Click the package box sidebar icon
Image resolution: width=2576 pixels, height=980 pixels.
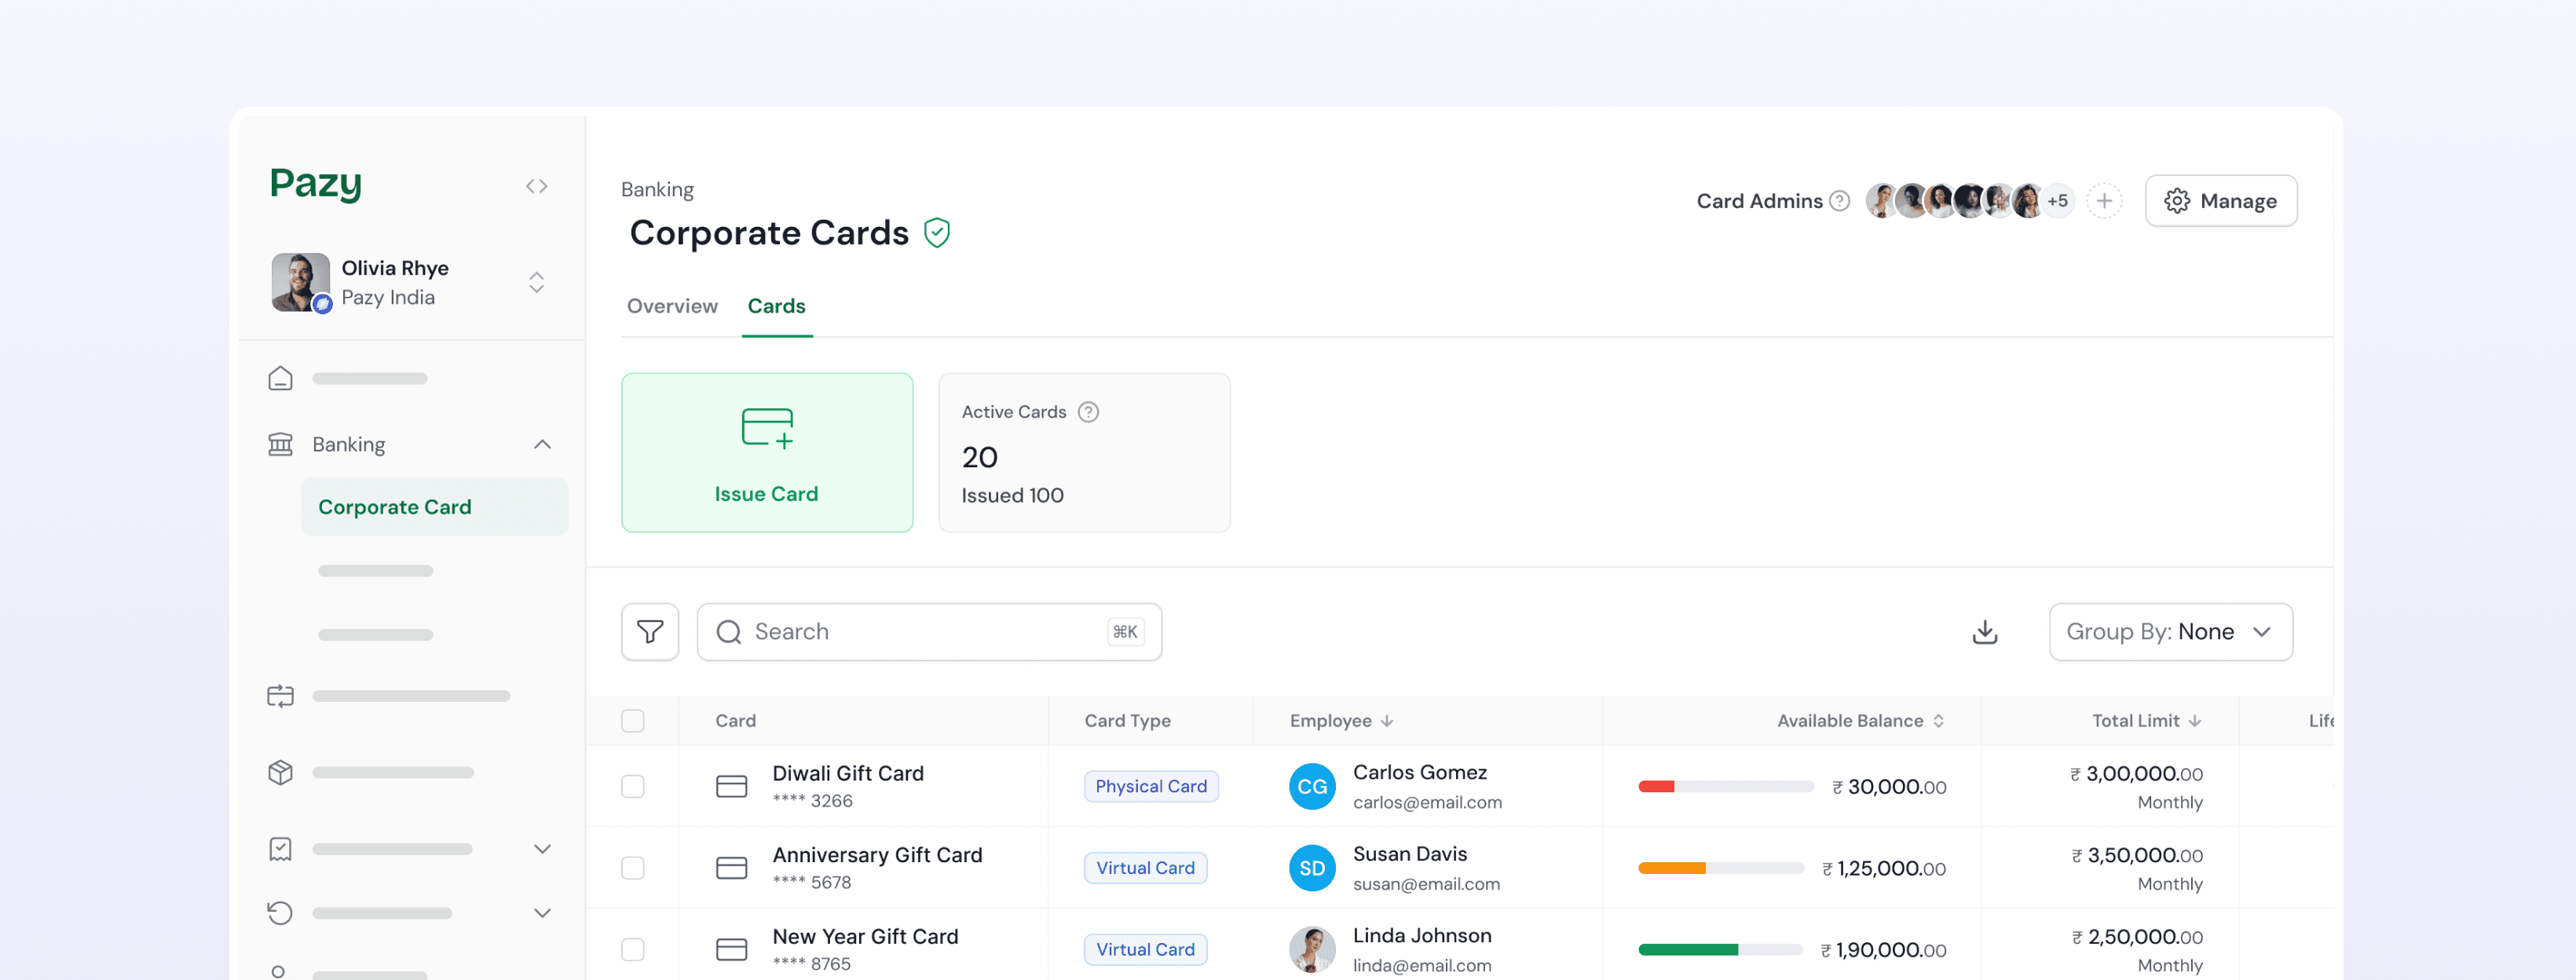pos(280,772)
